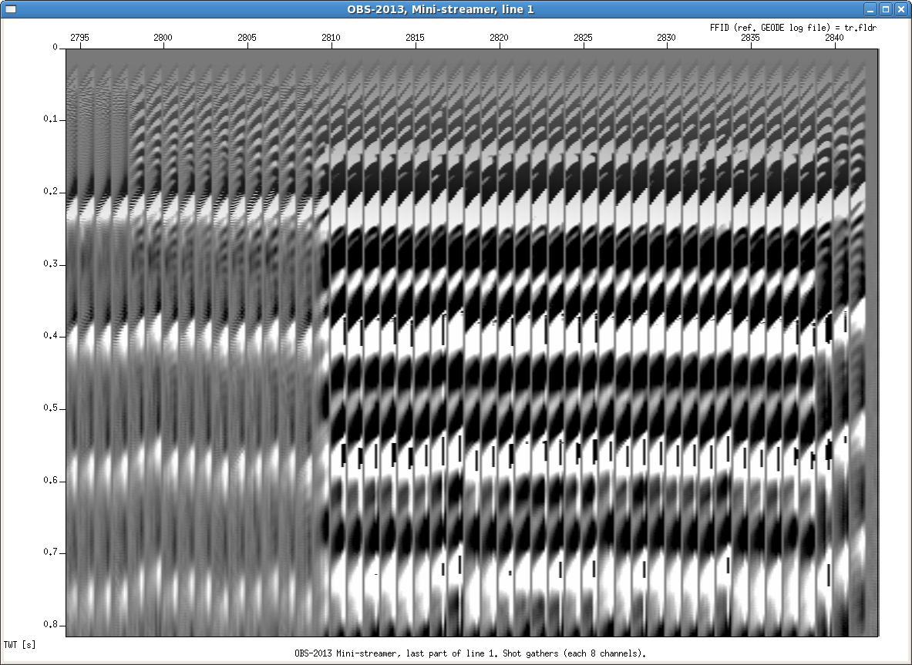The image size is (912, 665).
Task: Click the 0.1 mark on time axis
Action: point(51,119)
